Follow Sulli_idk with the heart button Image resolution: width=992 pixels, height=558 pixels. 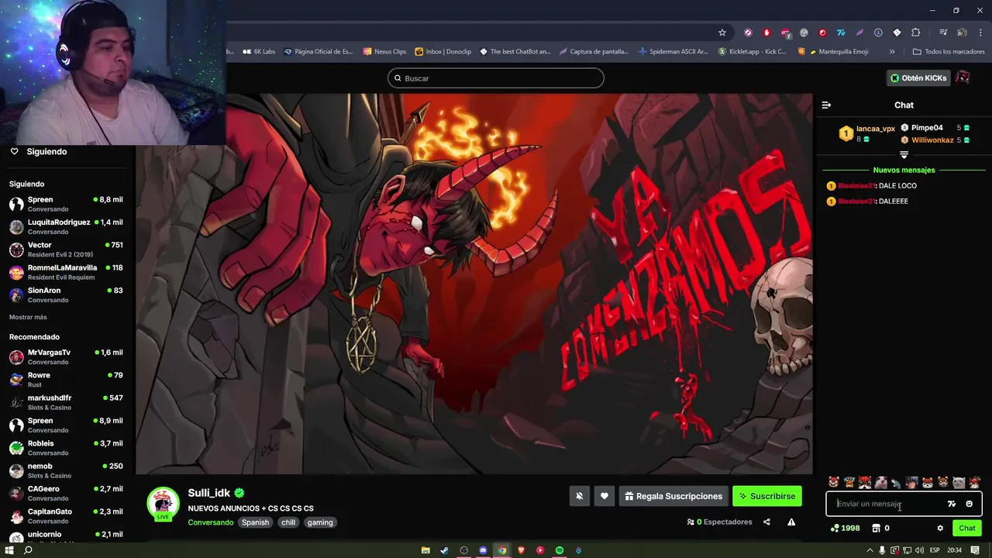[x=604, y=496]
